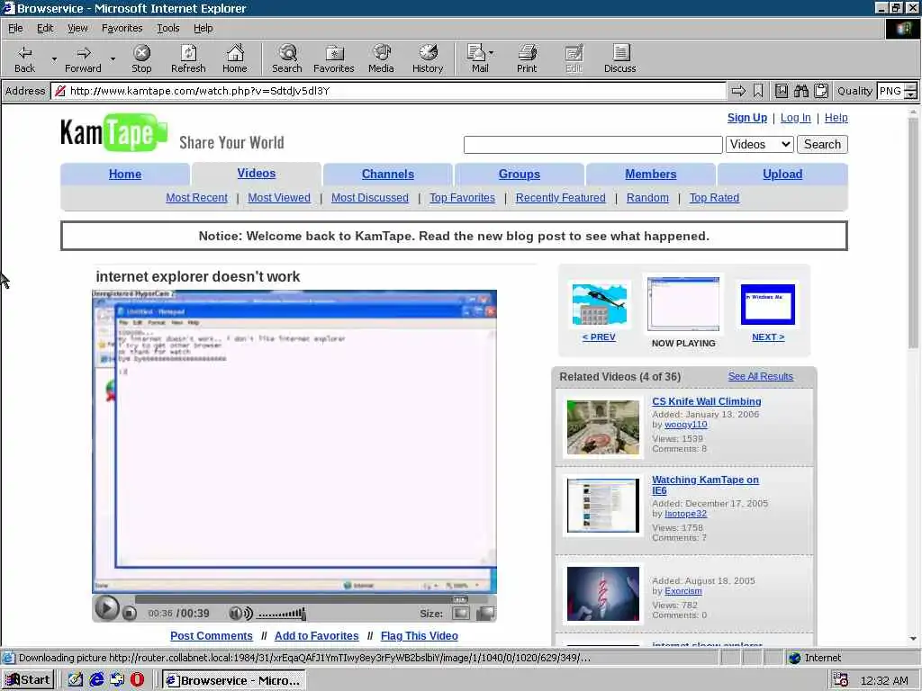The image size is (922, 691).
Task: Mute the video with the speaker icon
Action: tap(240, 614)
